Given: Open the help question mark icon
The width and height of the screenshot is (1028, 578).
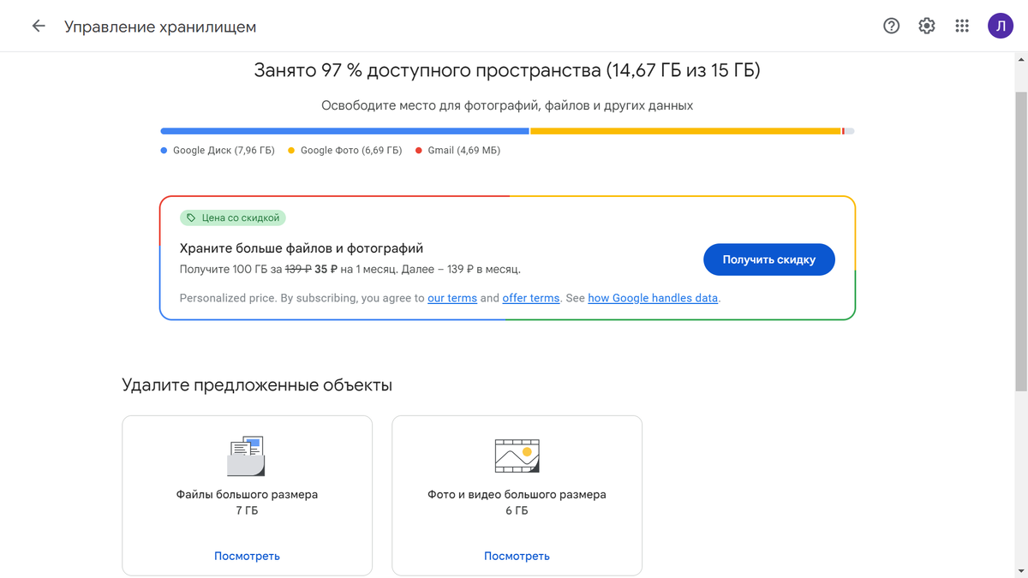Looking at the screenshot, I should (x=891, y=26).
